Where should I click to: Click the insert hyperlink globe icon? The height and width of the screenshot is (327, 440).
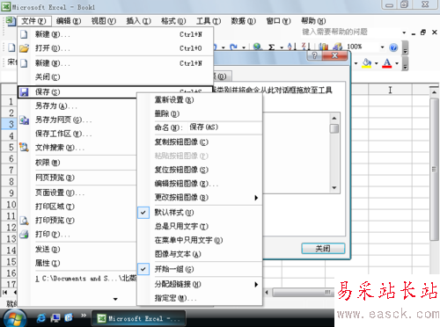tap(257, 47)
